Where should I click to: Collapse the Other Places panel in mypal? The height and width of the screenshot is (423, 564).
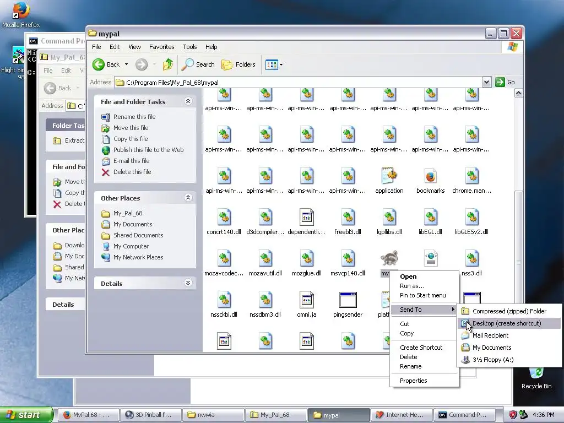pos(188,198)
